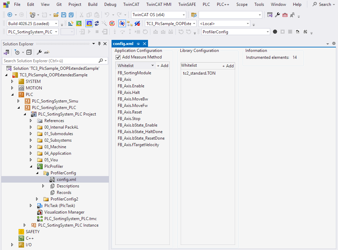Click the Hide Disabled Items eye icon

point(137,23)
